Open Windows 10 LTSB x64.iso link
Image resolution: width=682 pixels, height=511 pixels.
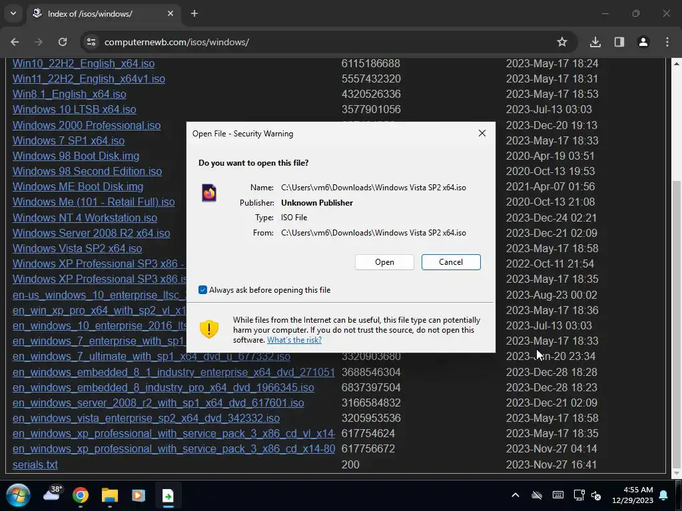pyautogui.click(x=75, y=109)
